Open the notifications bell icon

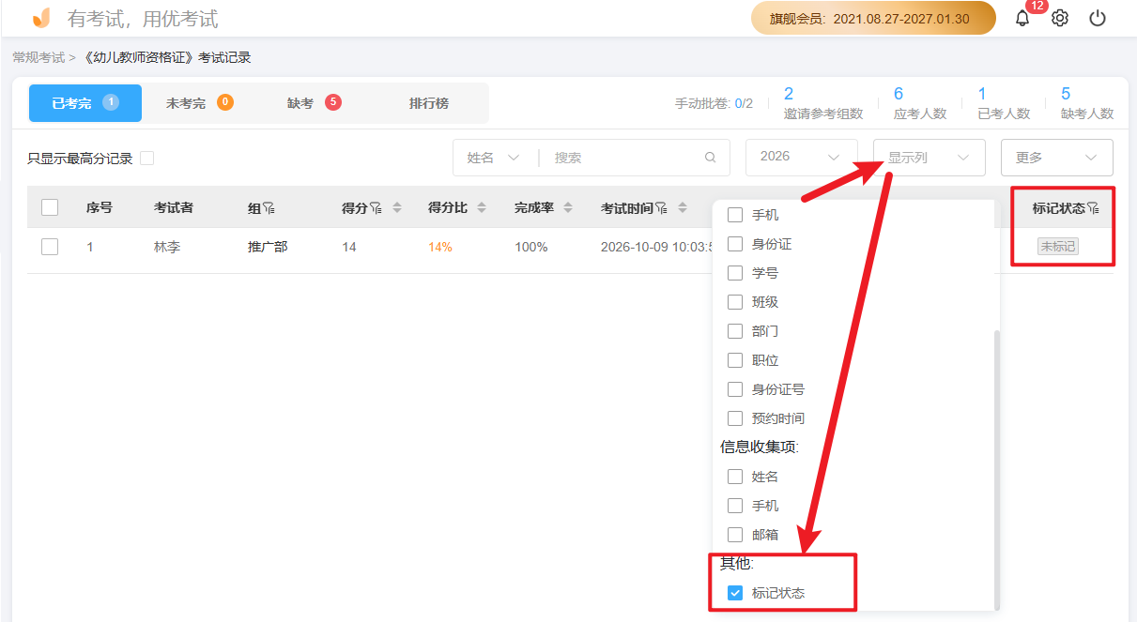(1022, 18)
